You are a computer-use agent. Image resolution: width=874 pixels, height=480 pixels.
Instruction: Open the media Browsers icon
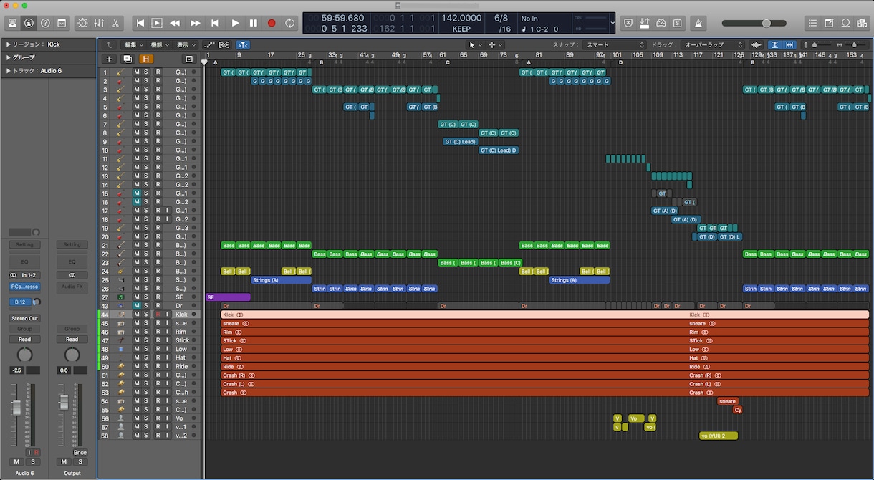[861, 23]
